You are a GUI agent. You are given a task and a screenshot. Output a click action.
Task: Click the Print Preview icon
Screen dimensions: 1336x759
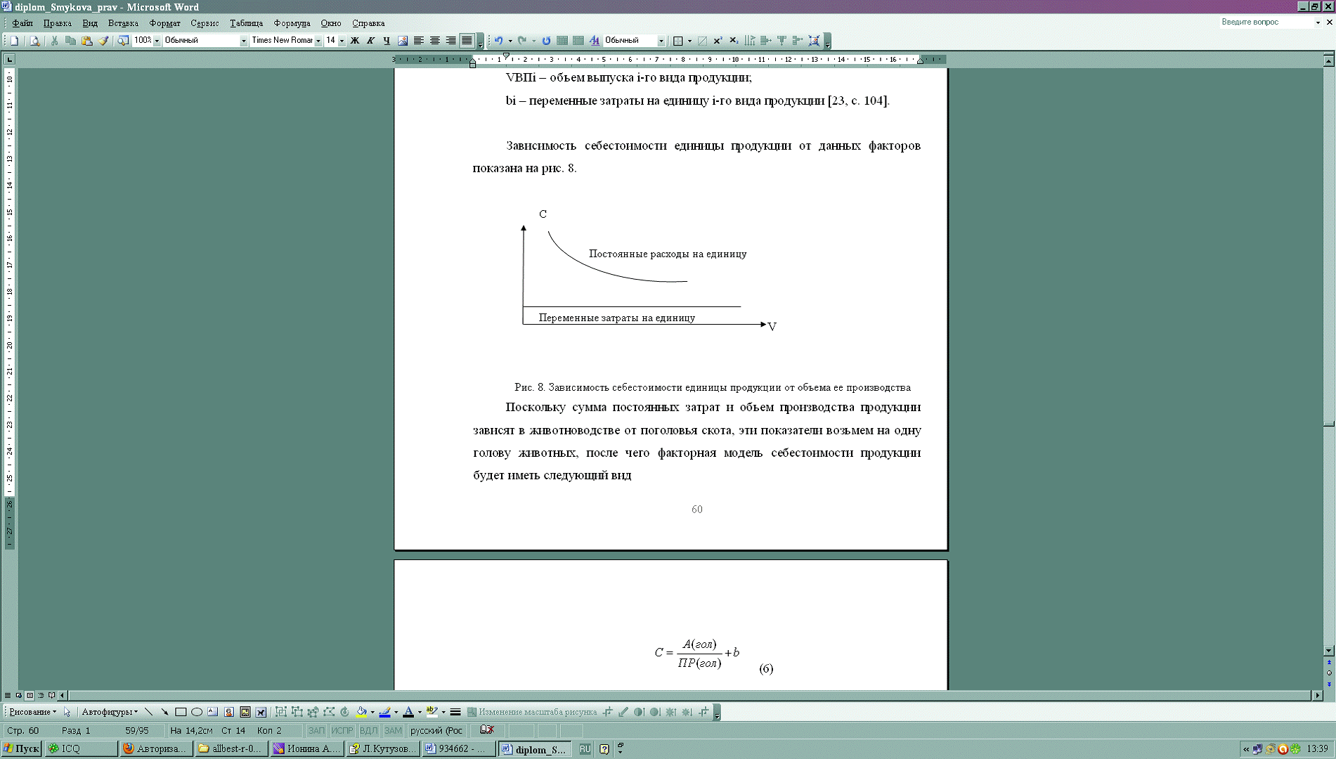(x=34, y=41)
